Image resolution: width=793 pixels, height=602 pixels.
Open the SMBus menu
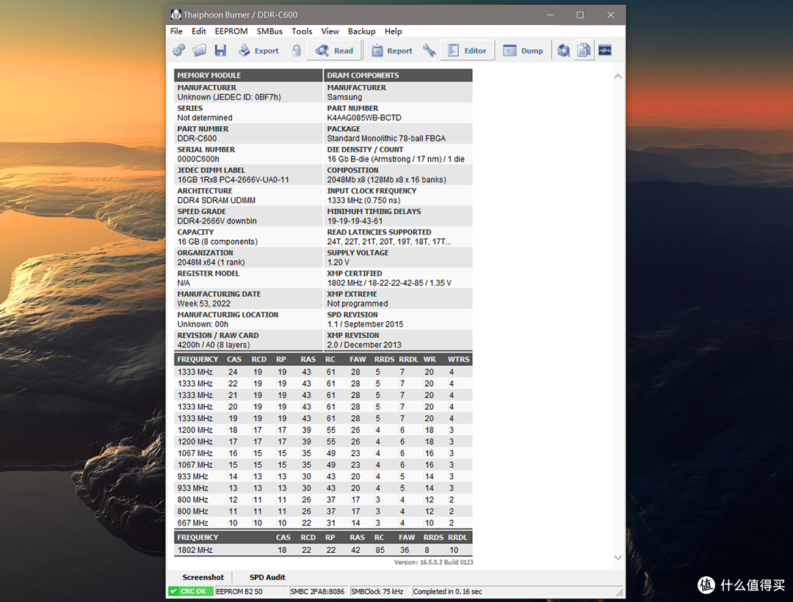(269, 32)
